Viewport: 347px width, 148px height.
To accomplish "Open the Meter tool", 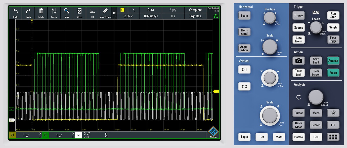I will click(x=79, y=13).
